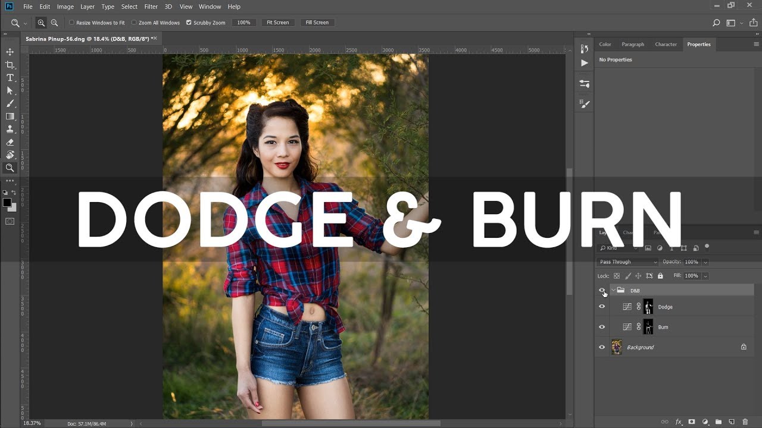
Task: Filter layers by pixel layers icon
Action: 648,248
